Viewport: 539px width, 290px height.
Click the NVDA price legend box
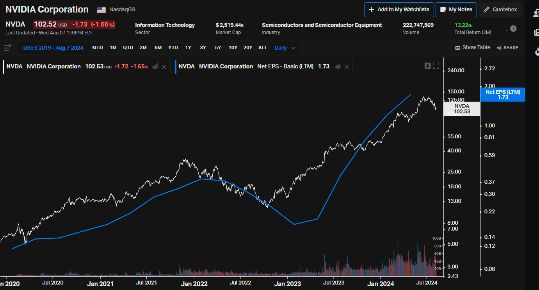point(87,67)
